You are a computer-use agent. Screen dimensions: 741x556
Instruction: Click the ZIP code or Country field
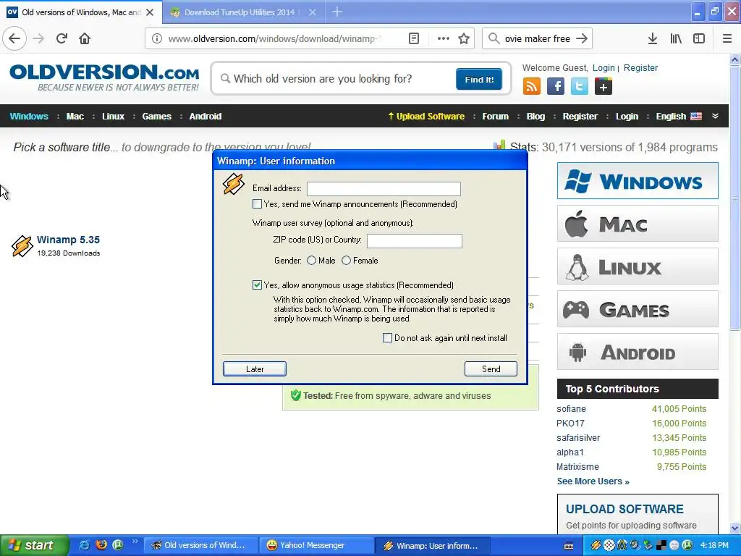click(415, 240)
